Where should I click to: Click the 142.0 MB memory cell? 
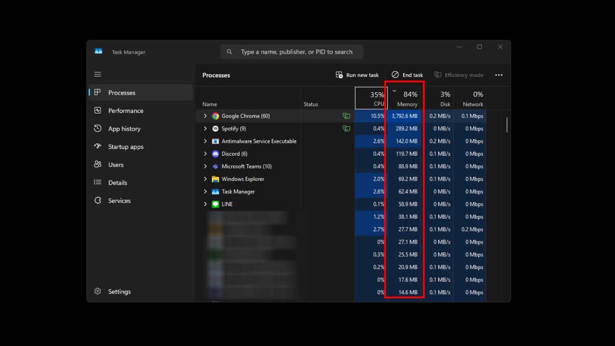[405, 141]
